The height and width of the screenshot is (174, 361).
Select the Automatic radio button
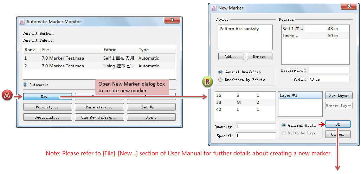(x=25, y=85)
